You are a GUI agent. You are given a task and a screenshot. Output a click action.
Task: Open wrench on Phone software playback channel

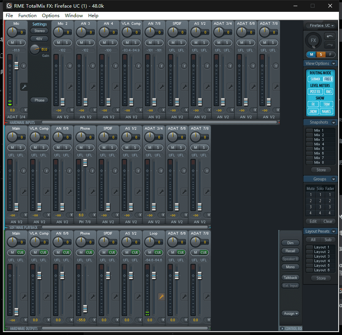(x=92, y=192)
